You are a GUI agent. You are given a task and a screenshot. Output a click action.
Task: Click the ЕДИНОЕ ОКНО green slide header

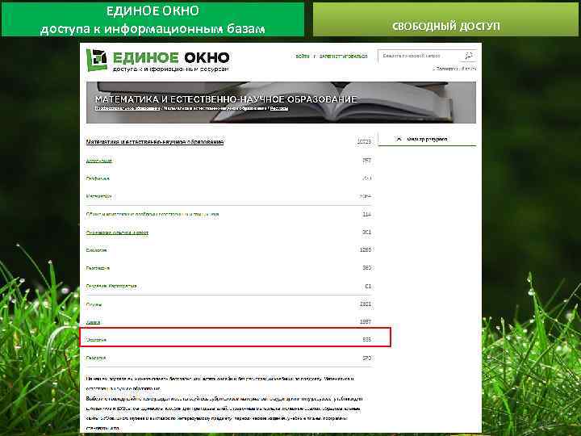coord(153,19)
